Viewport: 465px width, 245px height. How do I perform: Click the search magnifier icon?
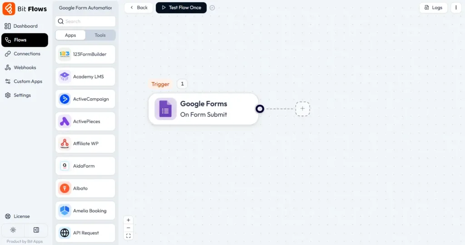[x=61, y=21]
